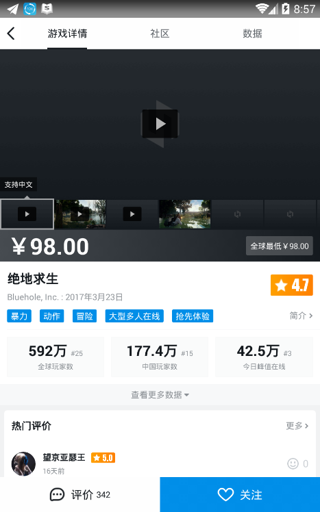320x512 pixels.
Task: Switch to the 数据 tab
Action: 252,34
